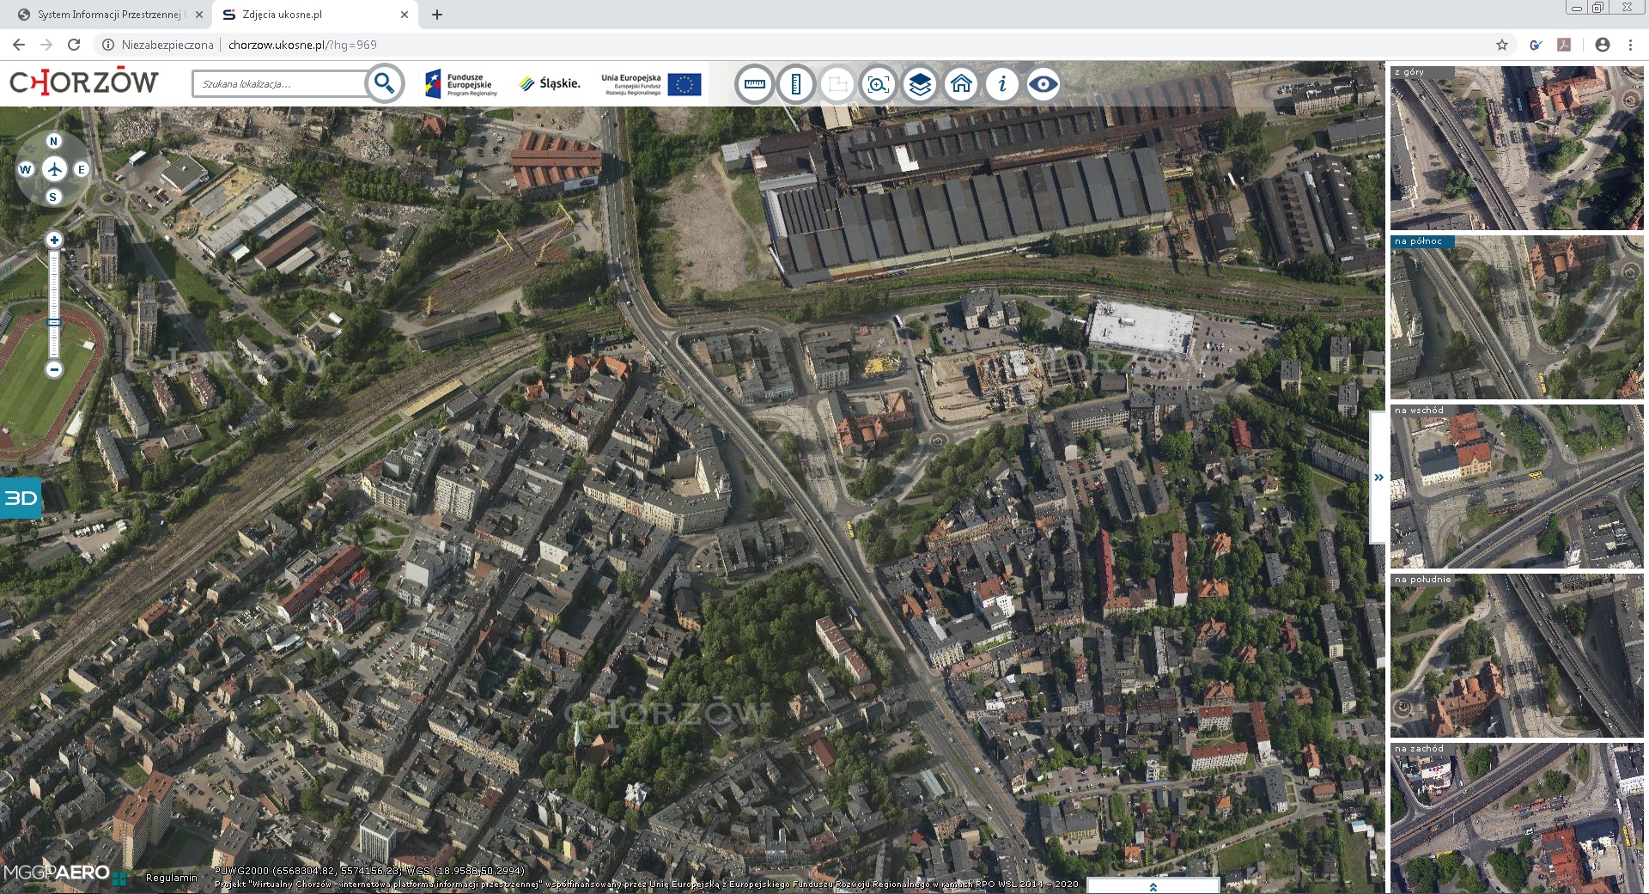Zoom in with the plus button
Viewport: 1649px width, 894px height.
pos(54,240)
